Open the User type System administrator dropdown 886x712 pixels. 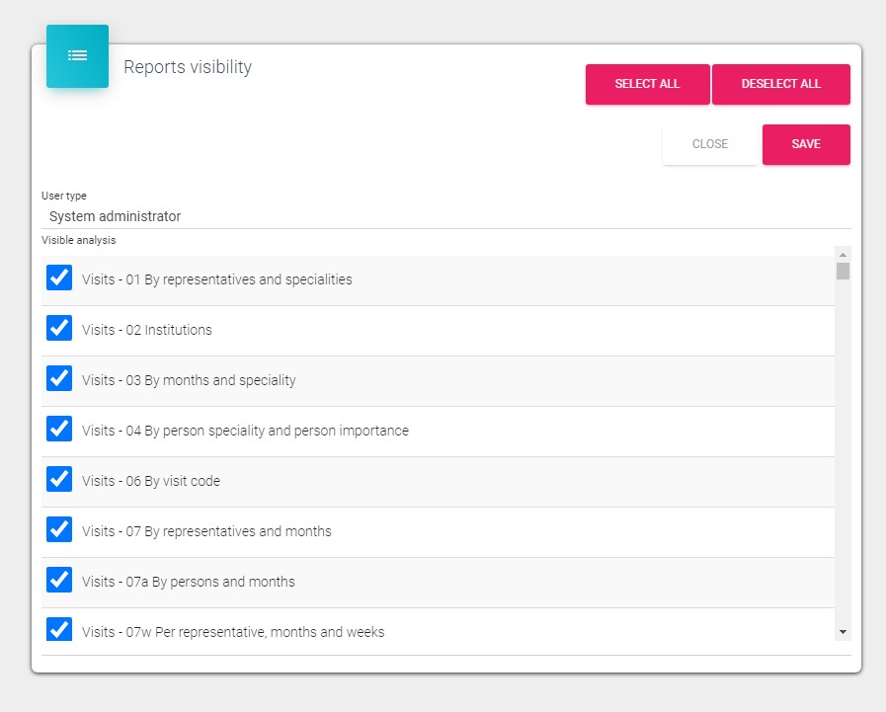click(x=444, y=216)
